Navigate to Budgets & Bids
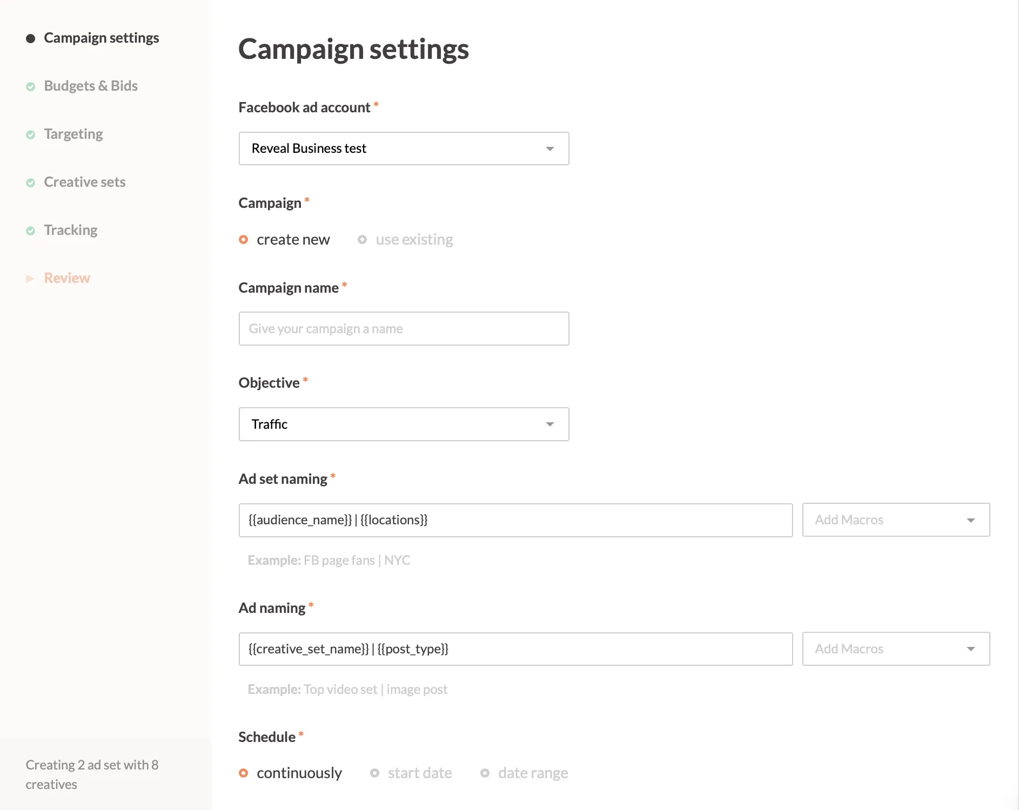Viewport: 1019px width, 810px height. point(90,86)
